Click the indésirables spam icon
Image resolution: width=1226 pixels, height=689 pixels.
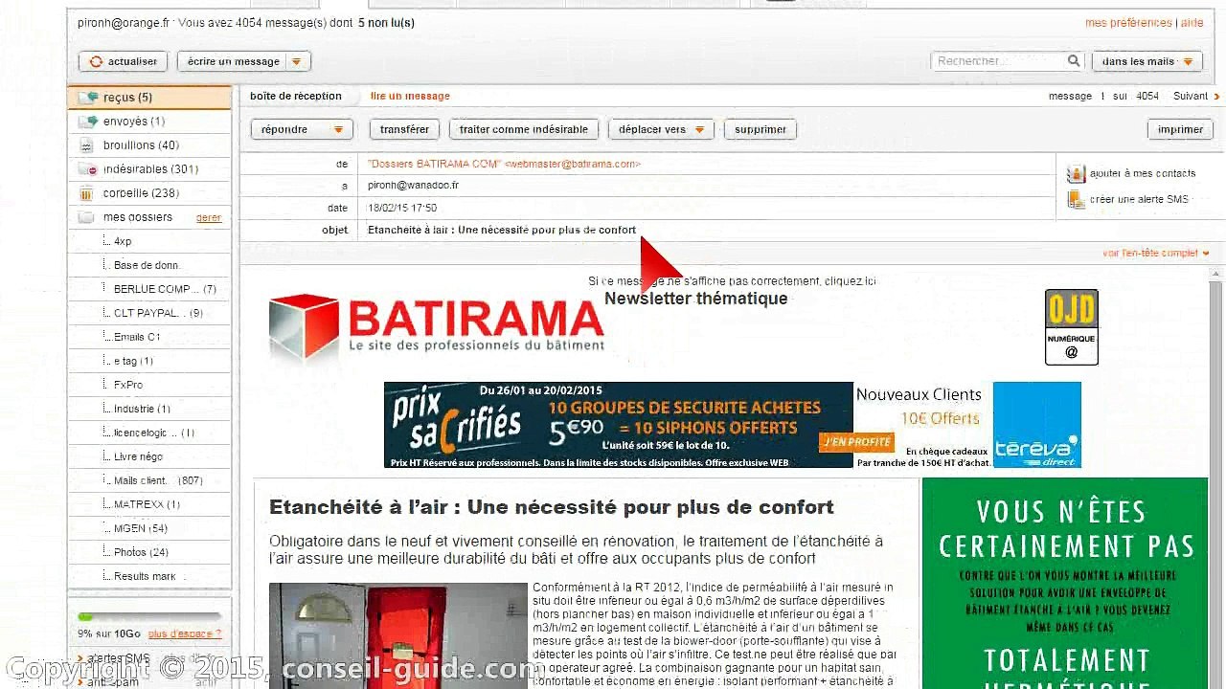[88, 169]
